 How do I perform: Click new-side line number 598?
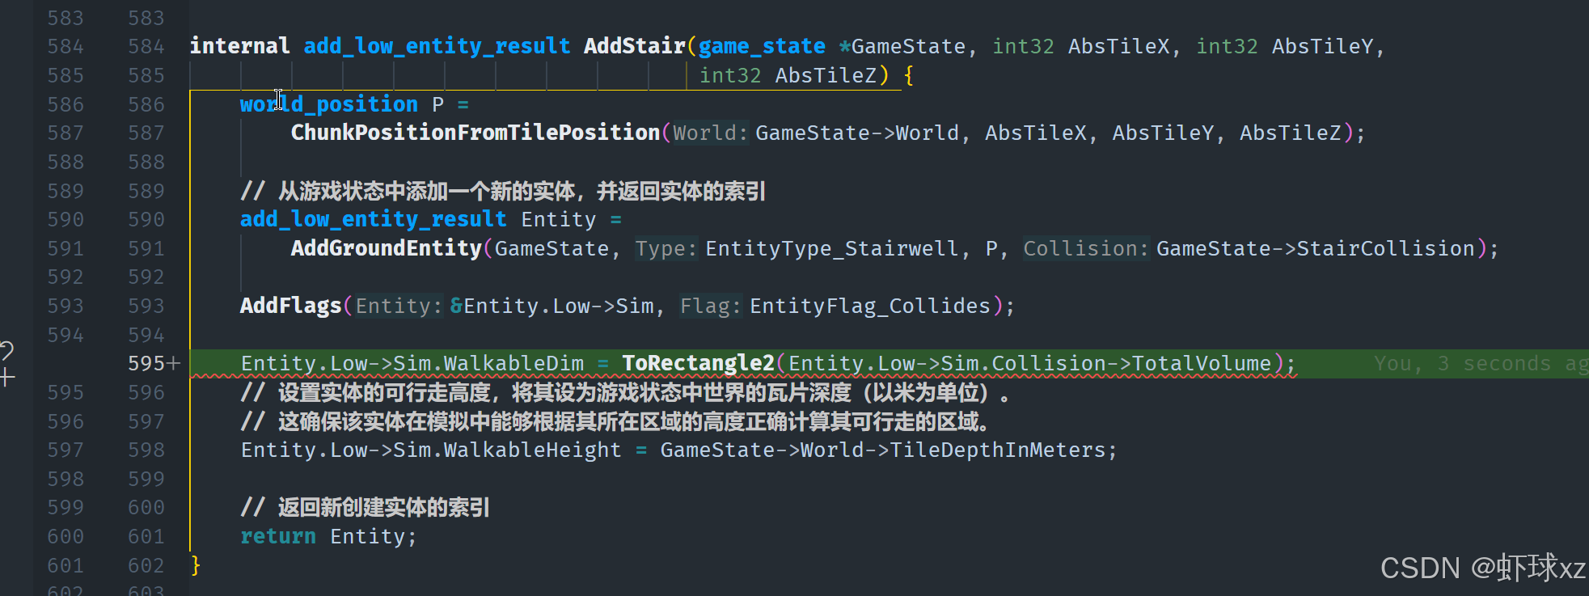click(x=146, y=450)
